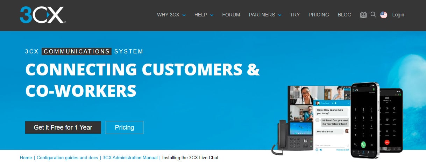Click the Login link
The height and width of the screenshot is (168, 426).
[x=398, y=15]
